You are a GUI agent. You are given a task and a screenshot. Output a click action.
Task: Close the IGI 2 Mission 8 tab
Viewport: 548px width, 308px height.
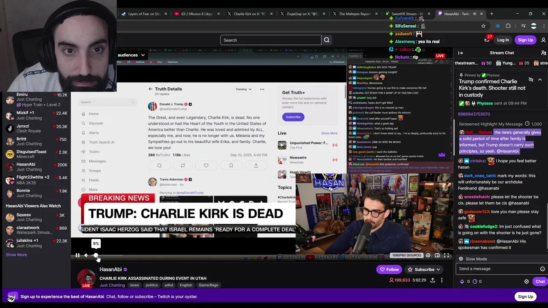(x=218, y=14)
